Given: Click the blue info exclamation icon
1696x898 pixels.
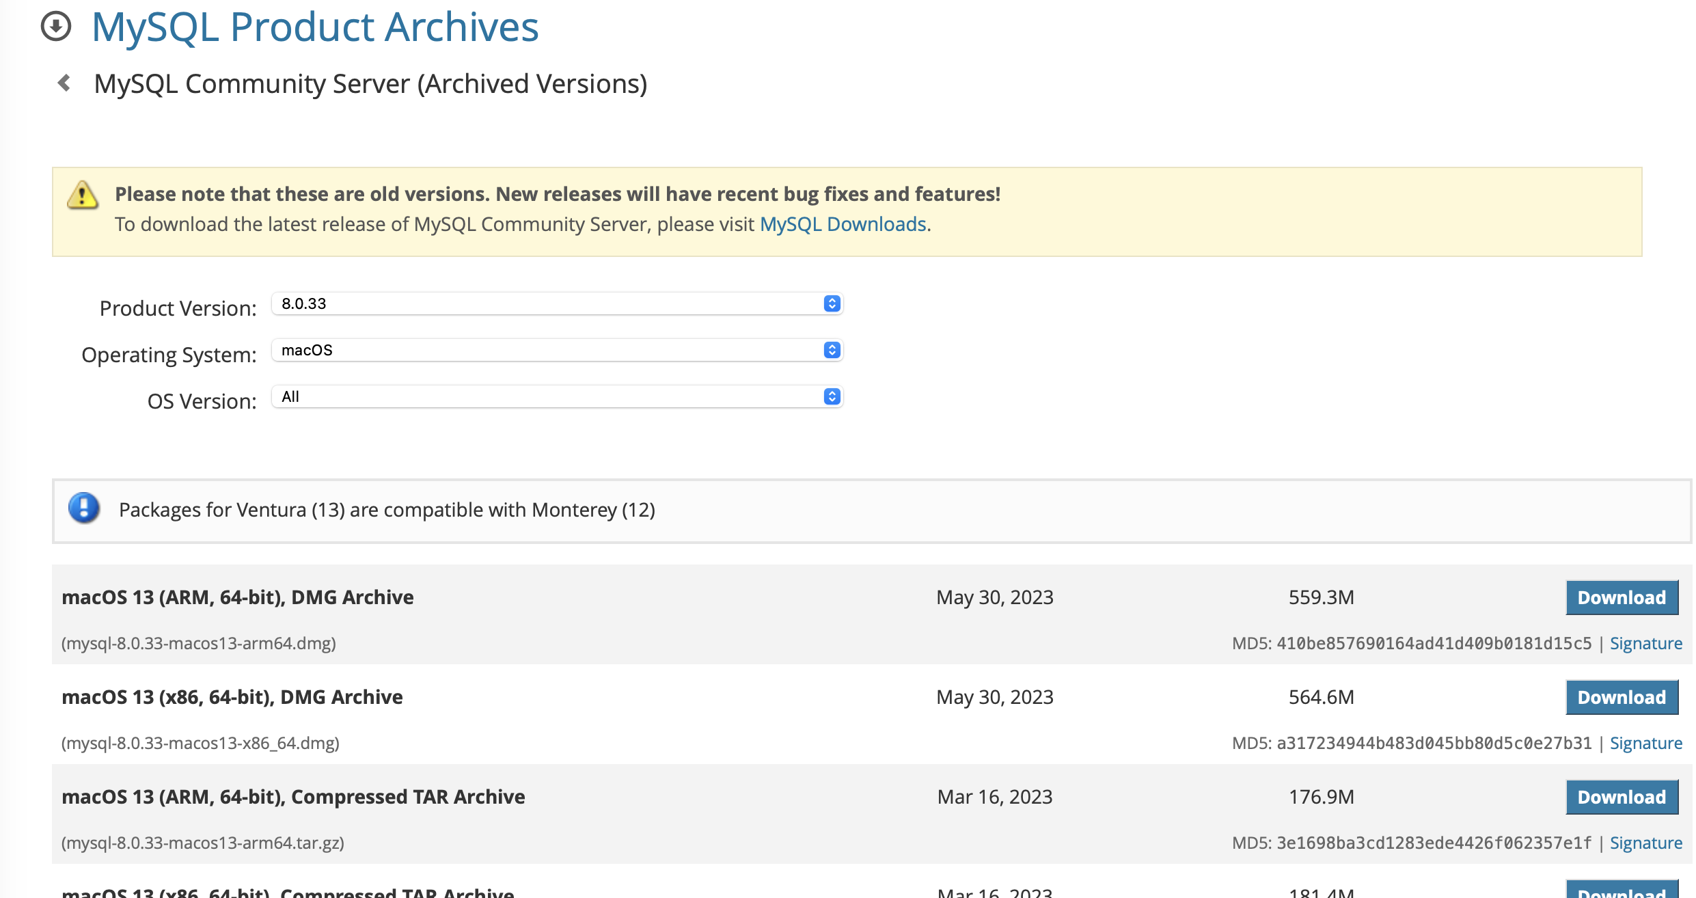Looking at the screenshot, I should click(84, 508).
